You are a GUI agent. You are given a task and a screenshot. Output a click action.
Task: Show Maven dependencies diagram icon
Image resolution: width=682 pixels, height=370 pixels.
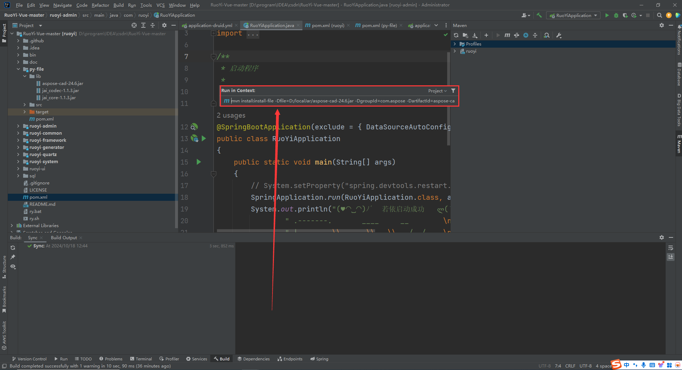click(x=547, y=35)
